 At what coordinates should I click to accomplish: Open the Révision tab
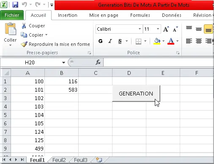202,15
